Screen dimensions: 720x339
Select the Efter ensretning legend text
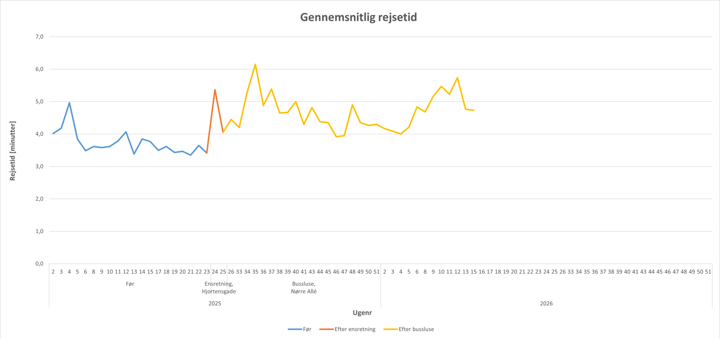(x=355, y=329)
